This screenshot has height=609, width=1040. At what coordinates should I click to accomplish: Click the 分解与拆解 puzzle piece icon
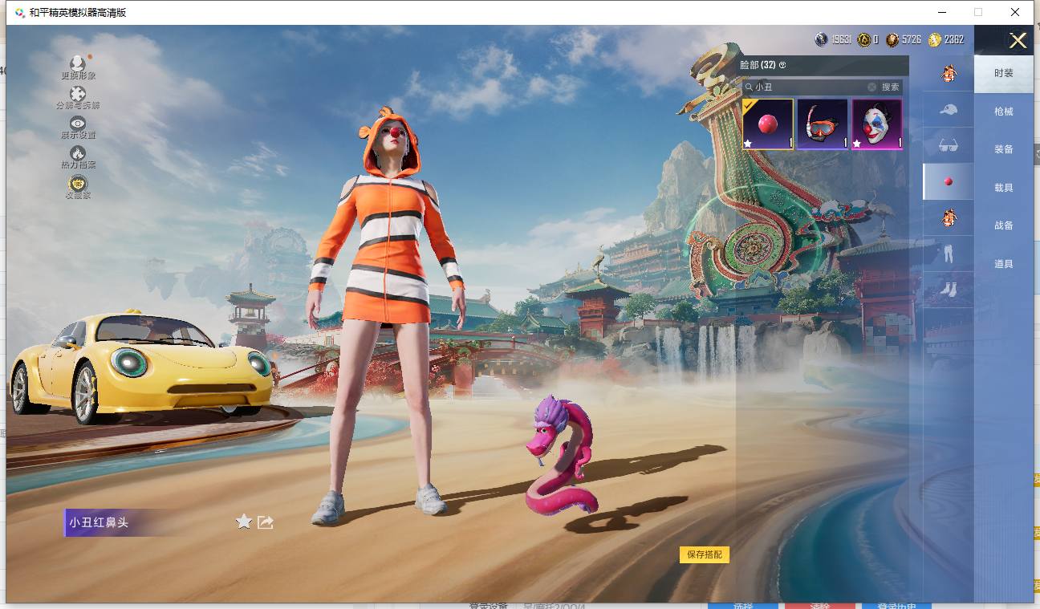click(x=78, y=95)
